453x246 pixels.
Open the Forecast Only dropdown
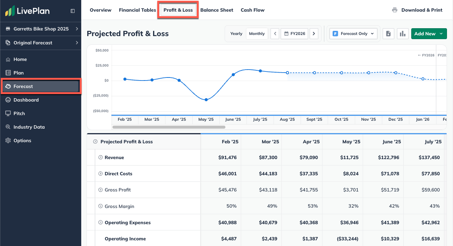(x=353, y=33)
